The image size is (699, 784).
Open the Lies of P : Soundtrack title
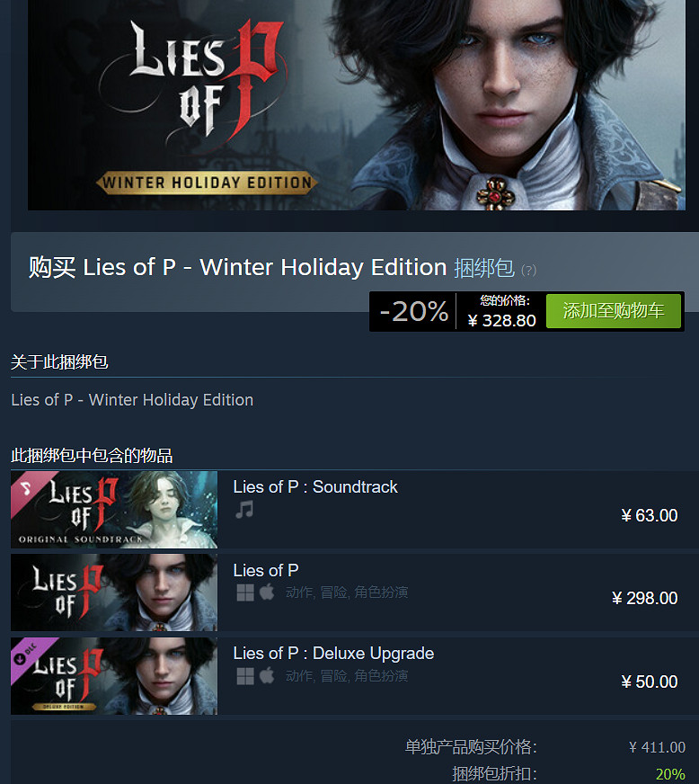[315, 487]
